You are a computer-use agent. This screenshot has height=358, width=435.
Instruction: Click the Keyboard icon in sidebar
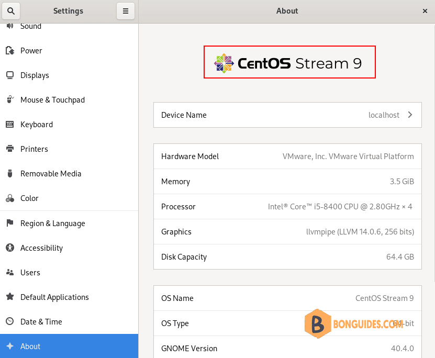pyautogui.click(x=10, y=124)
